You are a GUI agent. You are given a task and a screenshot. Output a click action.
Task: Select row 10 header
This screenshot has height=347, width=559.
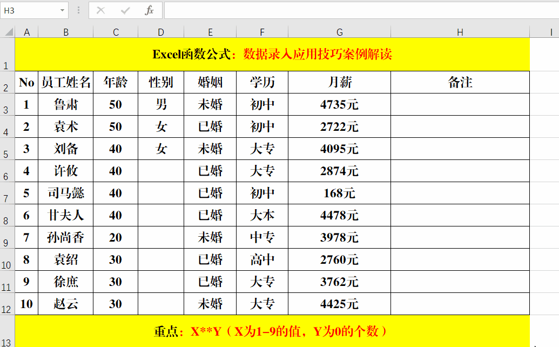tap(7, 259)
